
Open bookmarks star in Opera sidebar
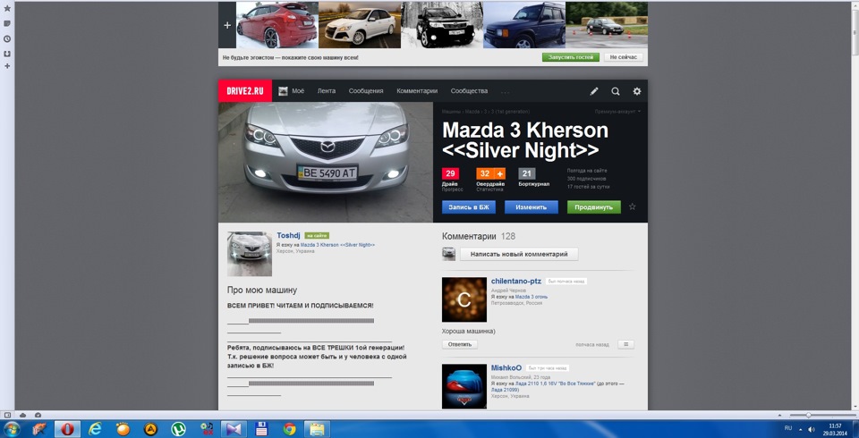pos(7,9)
